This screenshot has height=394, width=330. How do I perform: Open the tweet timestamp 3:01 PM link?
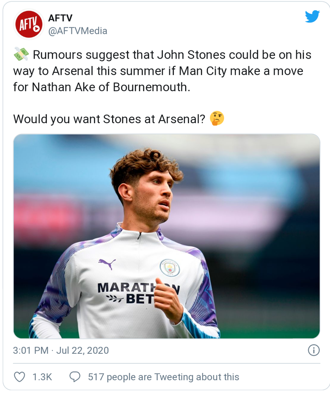pyautogui.click(x=31, y=350)
